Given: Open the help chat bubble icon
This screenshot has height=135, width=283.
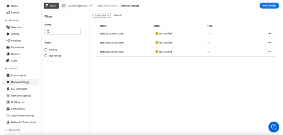Looking at the screenshot, I should point(274,127).
